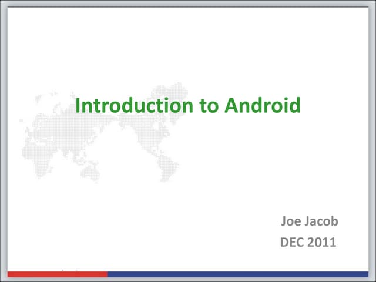Click the surname "Jacob"

[x=322, y=221]
